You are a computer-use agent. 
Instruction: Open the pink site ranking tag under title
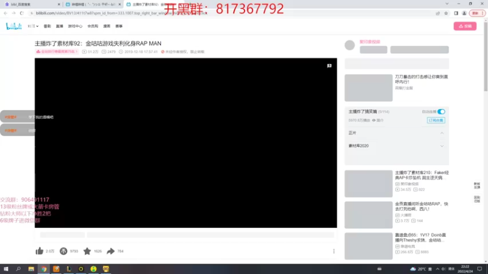pos(57,52)
